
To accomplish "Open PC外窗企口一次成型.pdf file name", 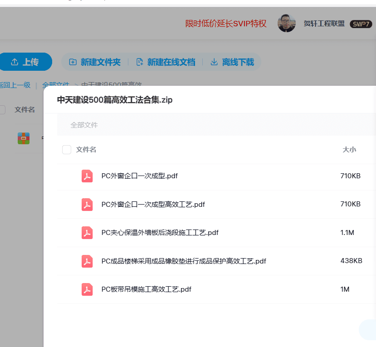I will pos(140,176).
